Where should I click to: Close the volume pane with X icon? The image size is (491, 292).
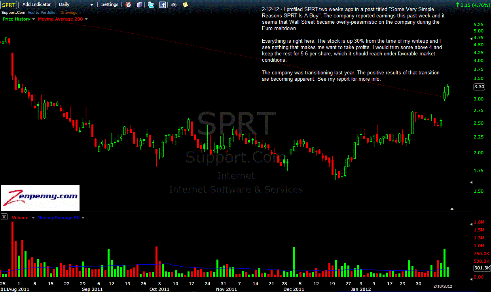click(x=4, y=216)
